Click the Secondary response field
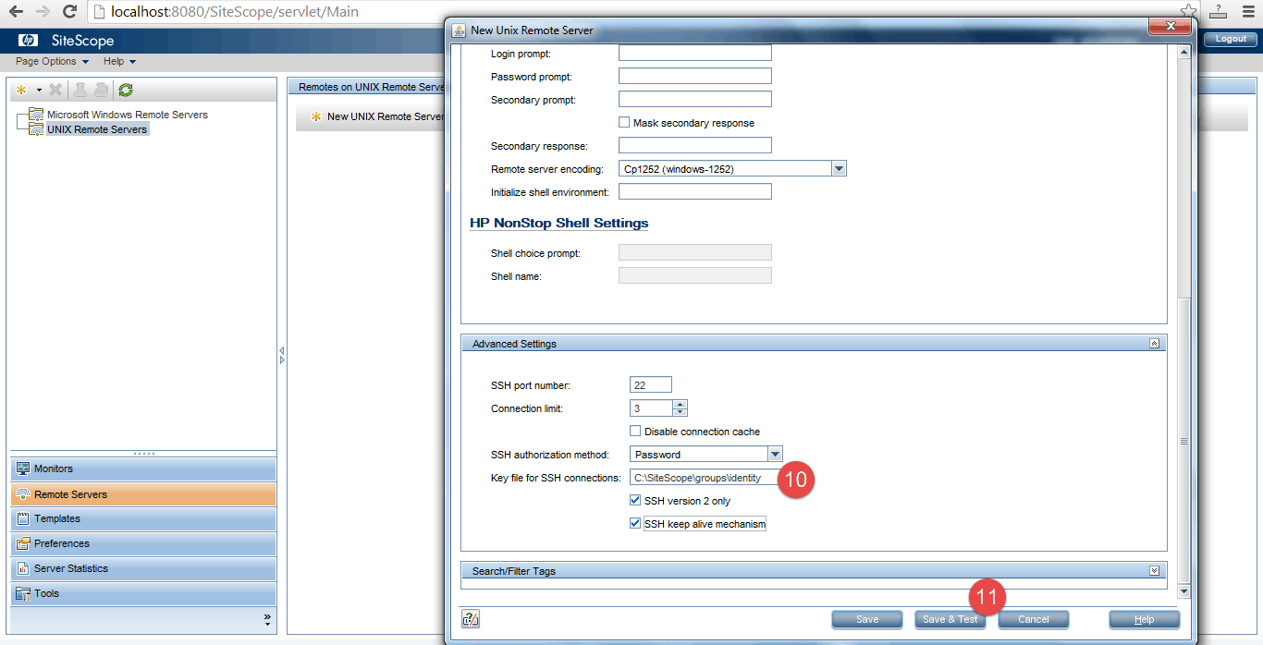This screenshot has width=1263, height=645. [x=695, y=145]
